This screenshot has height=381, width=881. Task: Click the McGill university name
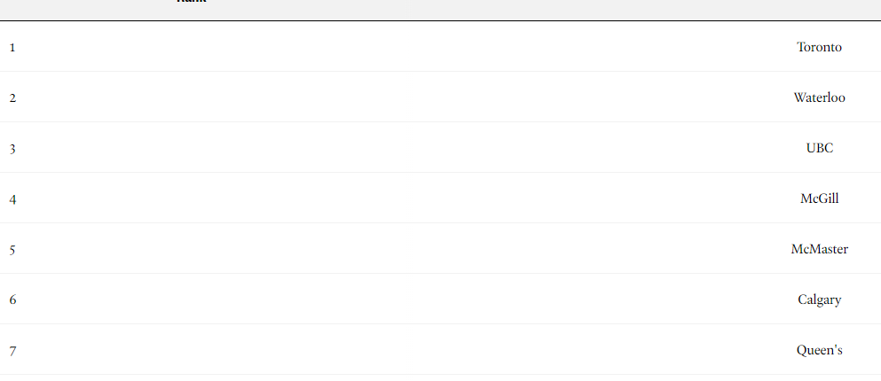[819, 198]
